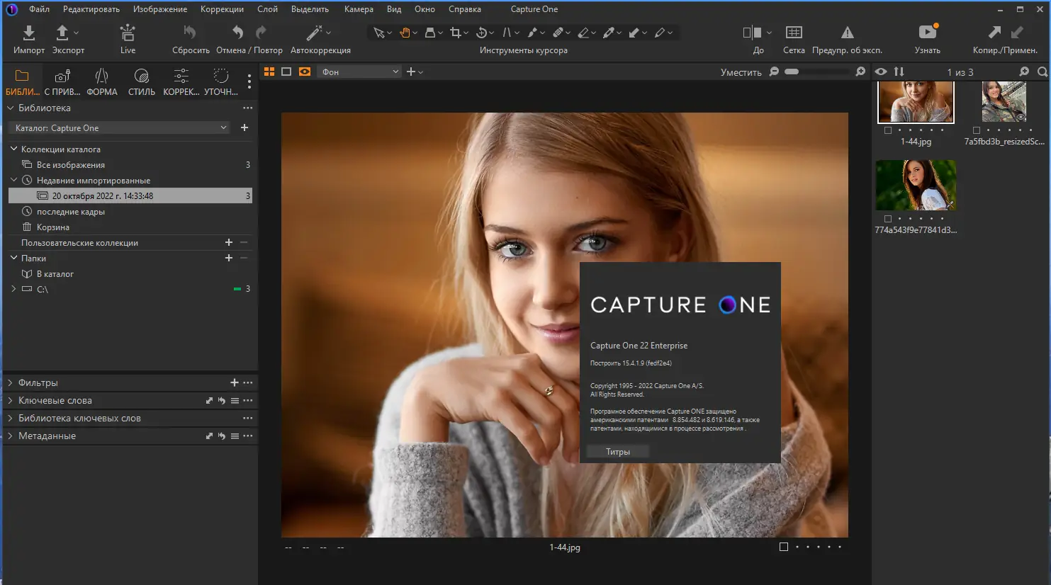Screen dimensions: 1051x585
Task: Switch to the СТИЛЬ tool tab
Action: click(x=141, y=82)
